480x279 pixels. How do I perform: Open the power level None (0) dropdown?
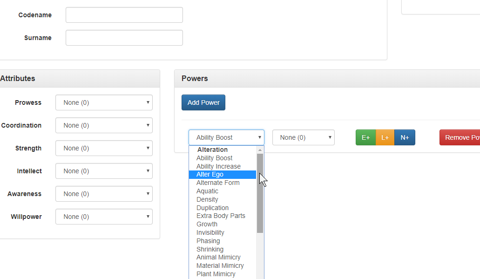click(303, 137)
